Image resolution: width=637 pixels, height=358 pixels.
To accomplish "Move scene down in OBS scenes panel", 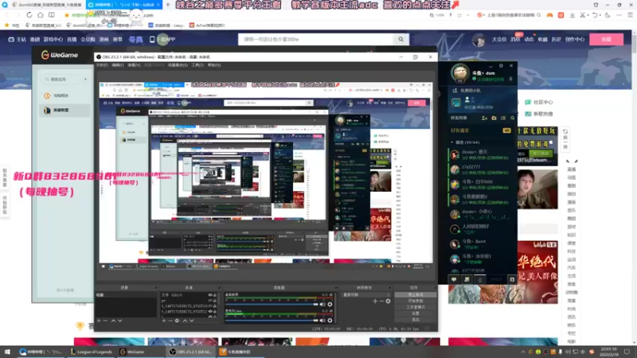I will click(x=120, y=321).
